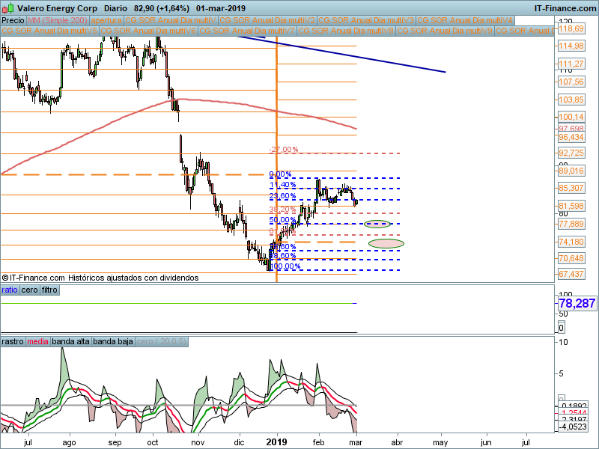Screen dimensions: 599x449
Task: Click the IT-Finance.com link at top right
Action: coord(565,8)
